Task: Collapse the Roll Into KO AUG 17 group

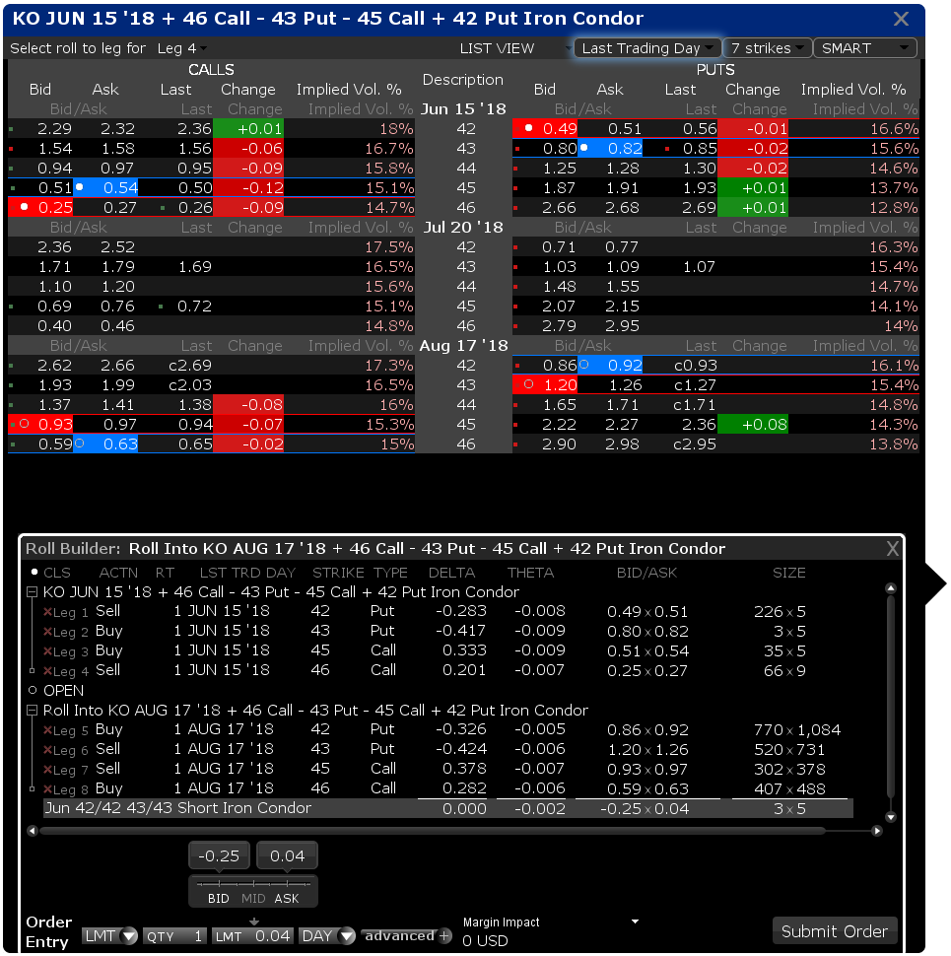Action: [x=32, y=711]
